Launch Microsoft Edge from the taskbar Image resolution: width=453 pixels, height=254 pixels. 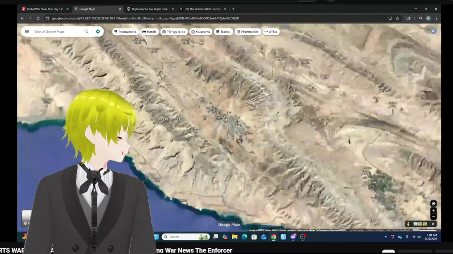tap(245, 237)
